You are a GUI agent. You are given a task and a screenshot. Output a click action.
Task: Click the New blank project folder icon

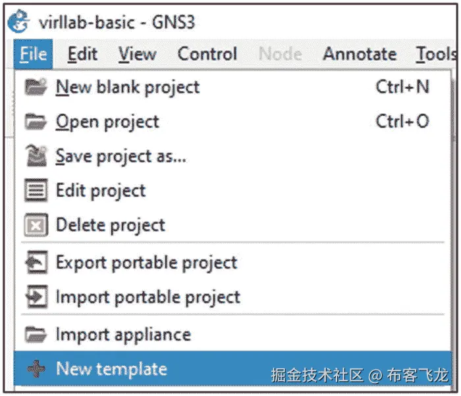pyautogui.click(x=36, y=87)
